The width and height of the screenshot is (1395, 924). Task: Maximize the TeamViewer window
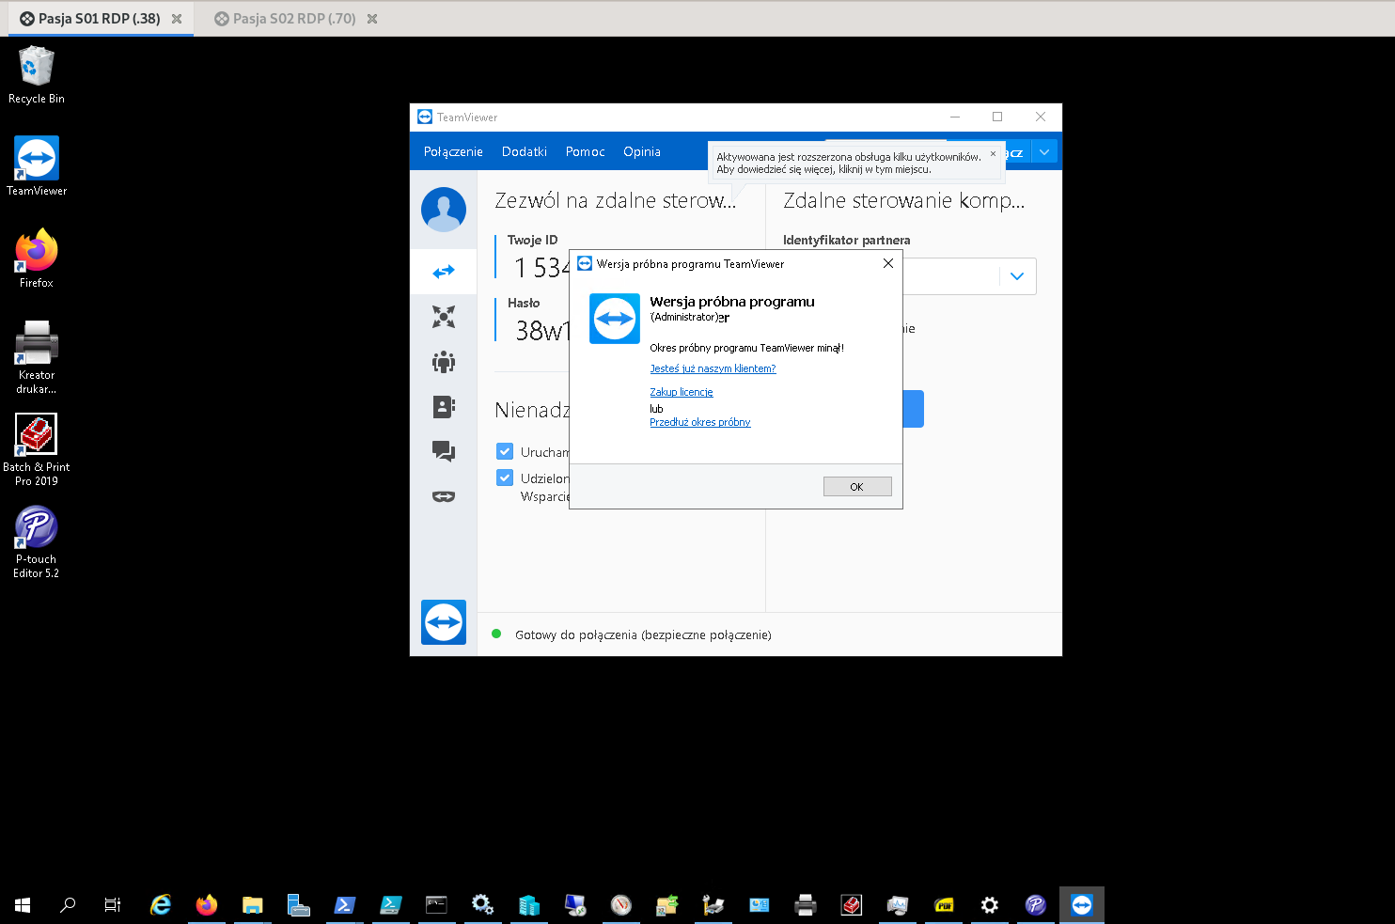(x=997, y=117)
